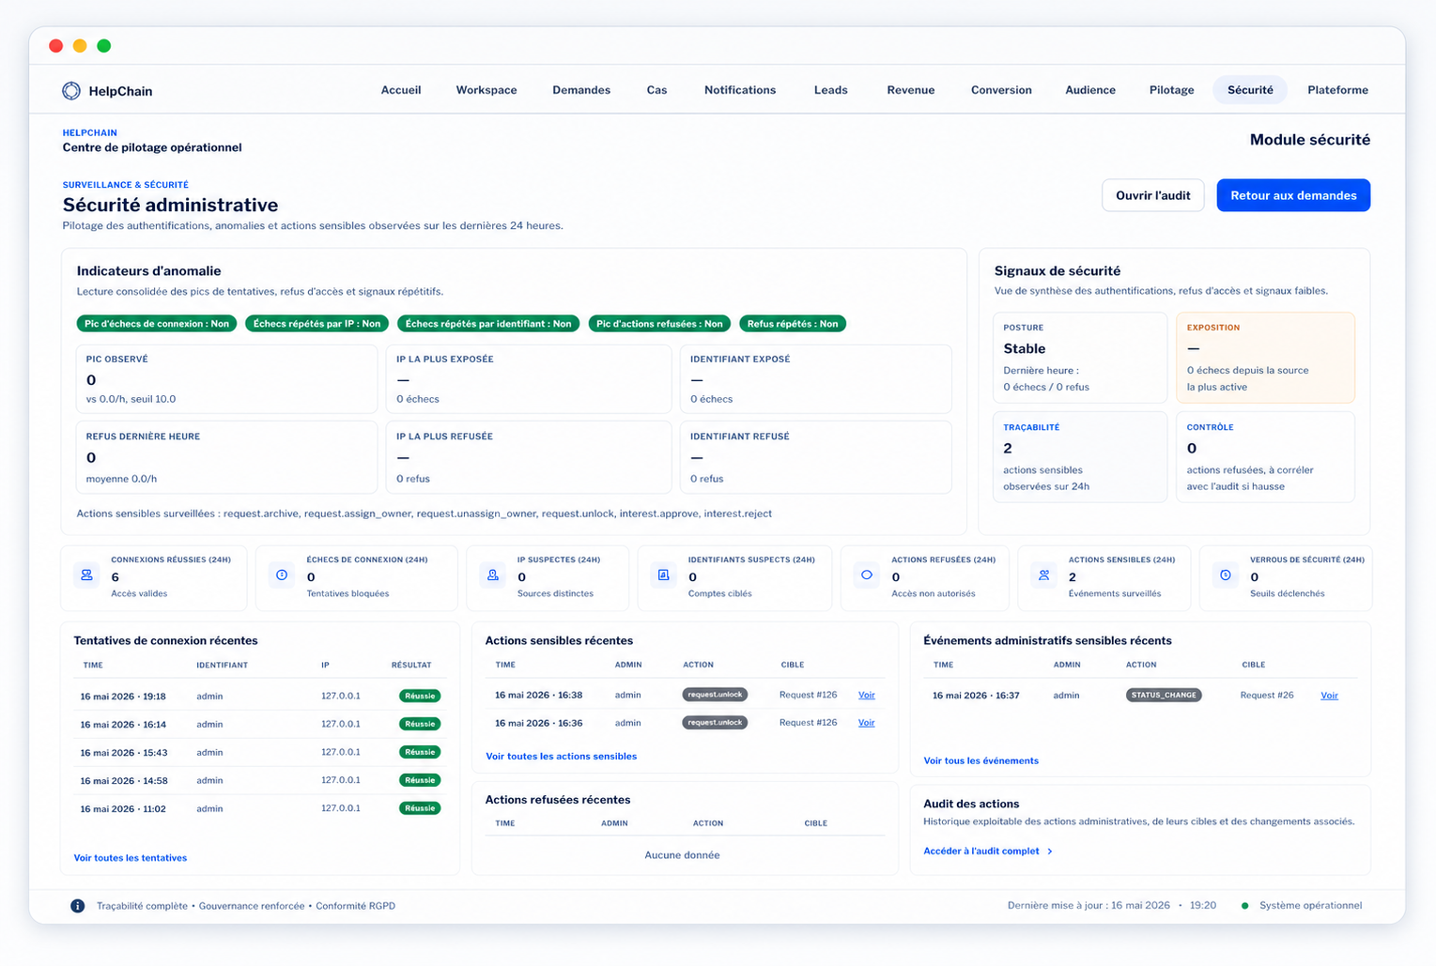Open the Workspace nav item
The image size is (1436, 966).
click(x=486, y=90)
